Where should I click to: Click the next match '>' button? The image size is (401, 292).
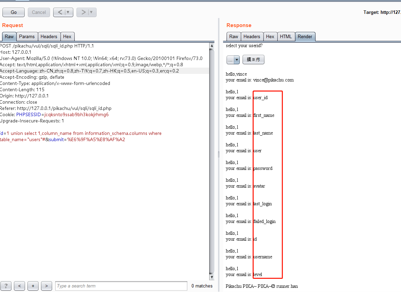pyautogui.click(x=46, y=286)
